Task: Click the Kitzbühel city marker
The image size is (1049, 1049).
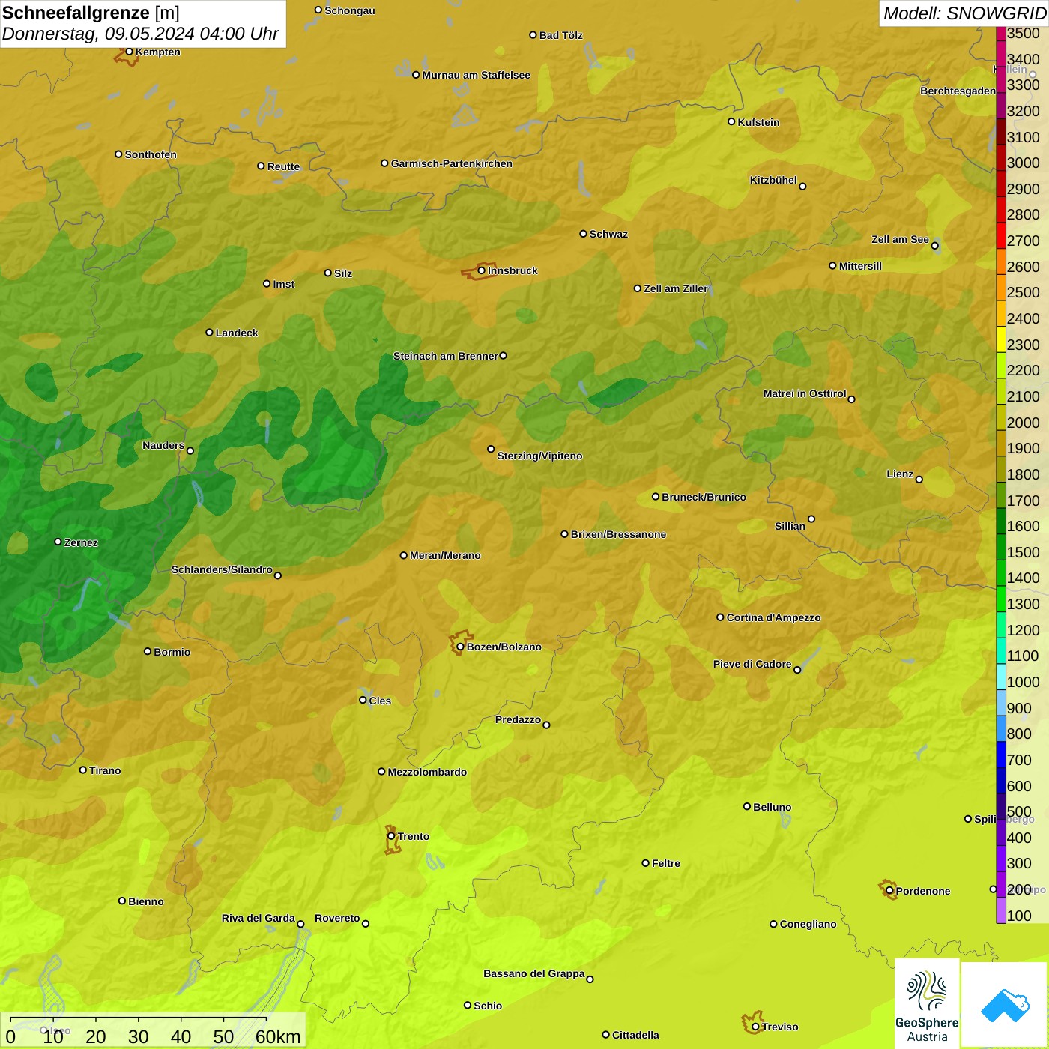Action: pyautogui.click(x=802, y=186)
